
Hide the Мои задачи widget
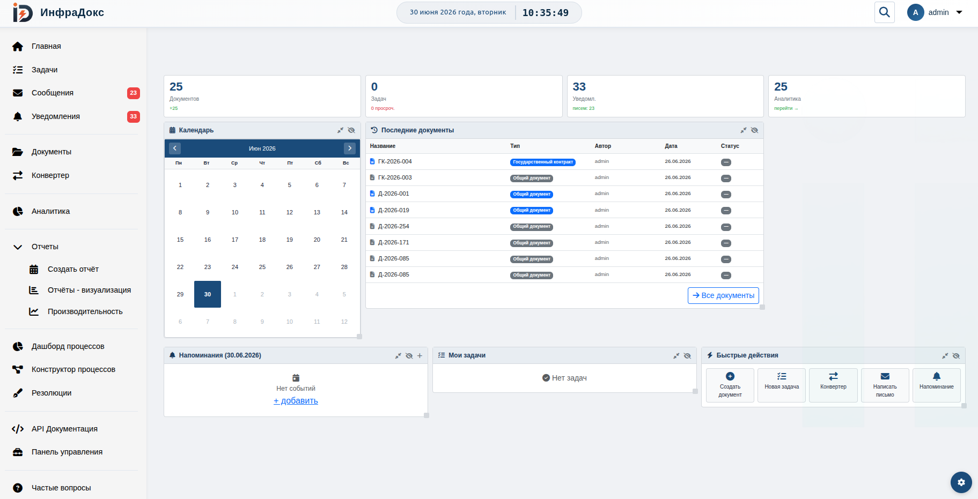687,355
